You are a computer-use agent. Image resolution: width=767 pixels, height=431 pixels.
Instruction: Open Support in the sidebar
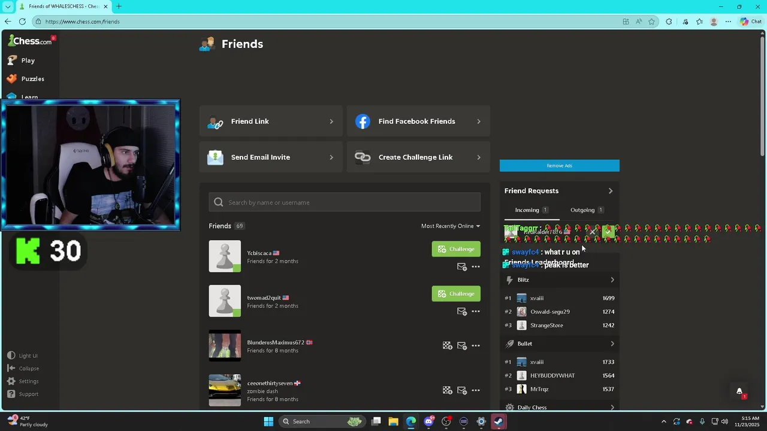click(x=23, y=394)
